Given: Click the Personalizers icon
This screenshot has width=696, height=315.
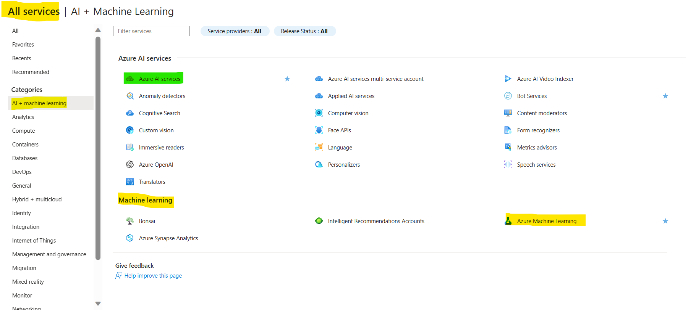Looking at the screenshot, I should point(319,165).
